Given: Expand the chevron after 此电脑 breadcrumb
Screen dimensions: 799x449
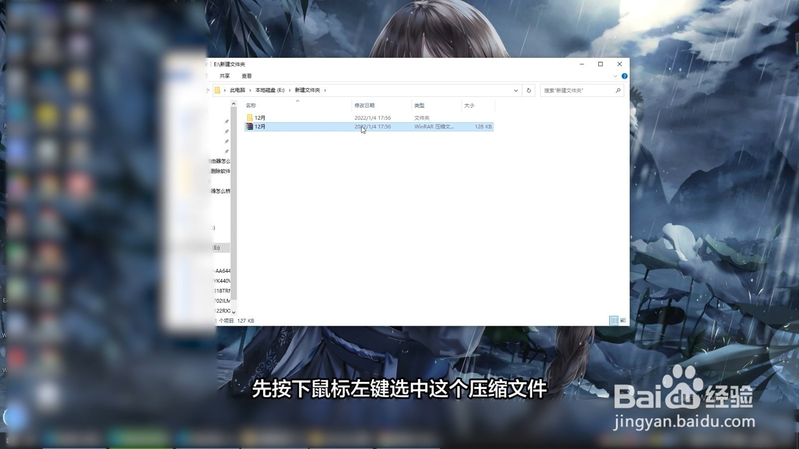Looking at the screenshot, I should pos(250,90).
